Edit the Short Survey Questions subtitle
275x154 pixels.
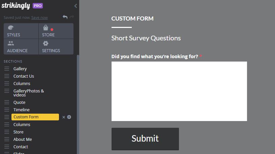[x=146, y=38]
